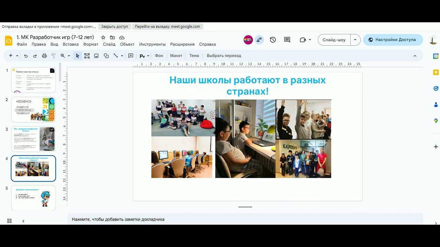Open the Справка menu
The width and height of the screenshot is (440, 247).
point(208,44)
